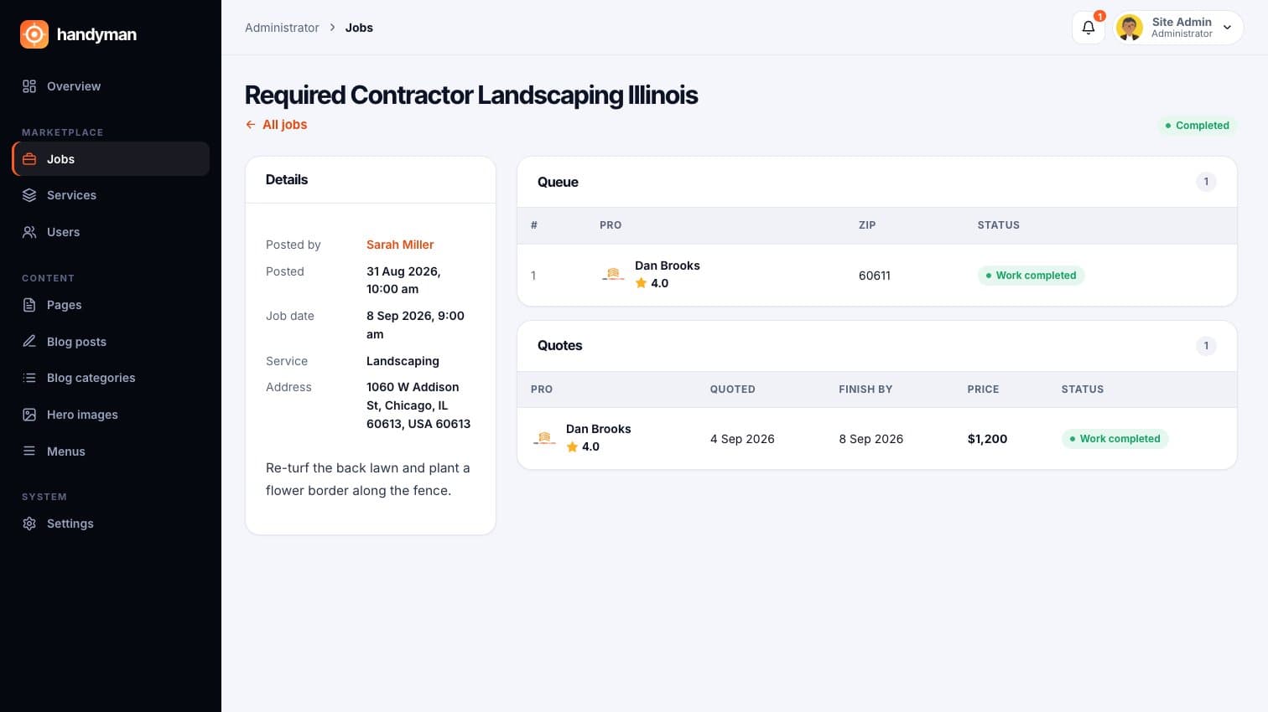The height and width of the screenshot is (712, 1268).
Task: Click the Pages document icon
Action: pos(29,305)
